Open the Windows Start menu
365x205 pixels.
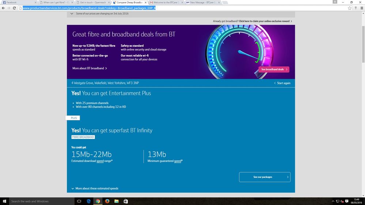[5, 201]
